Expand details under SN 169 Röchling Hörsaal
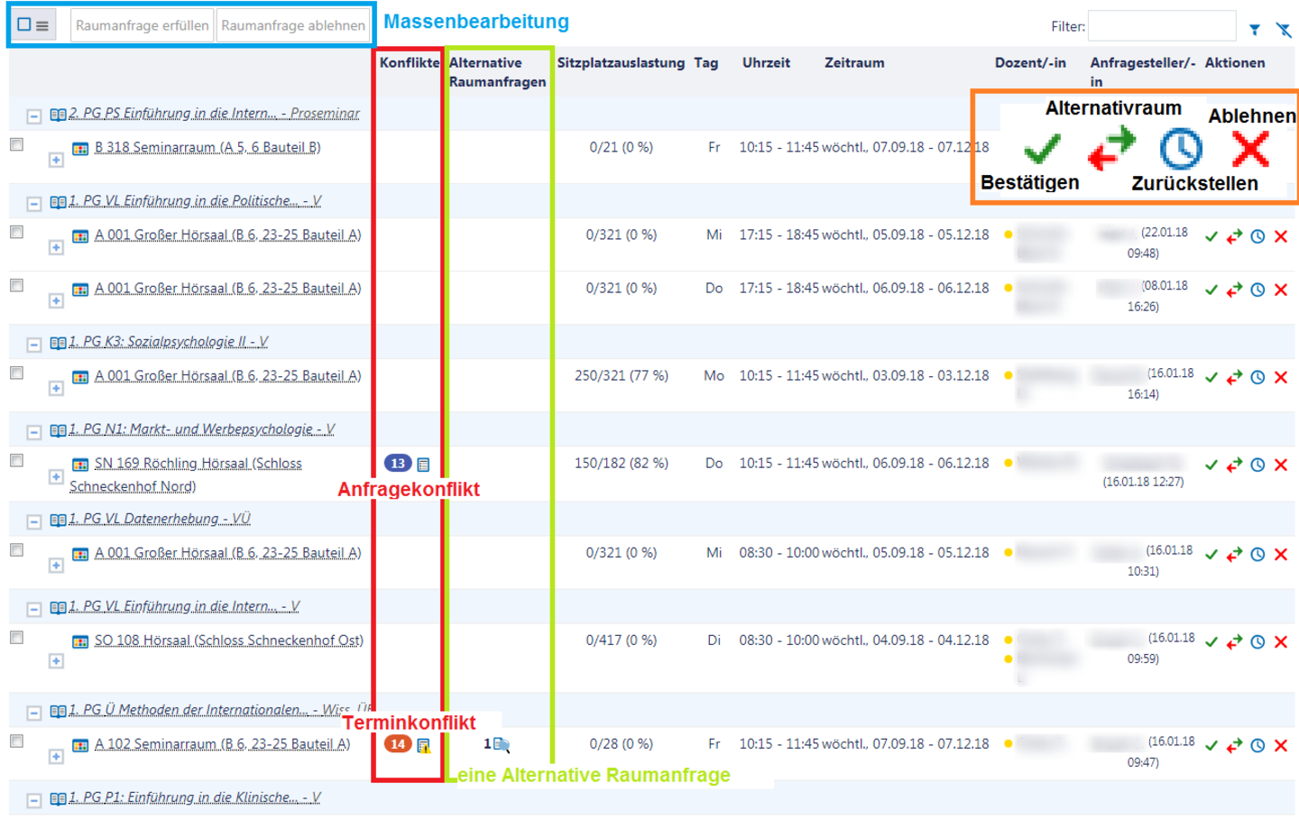The width and height of the screenshot is (1299, 820). 56,476
